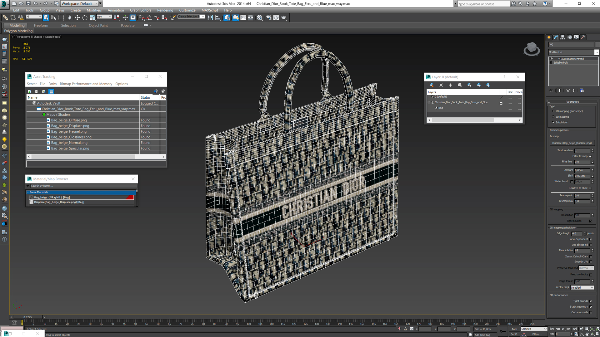Open the Create command panel tab
Image resolution: width=600 pixels, height=337 pixels.
pyautogui.click(x=549, y=37)
